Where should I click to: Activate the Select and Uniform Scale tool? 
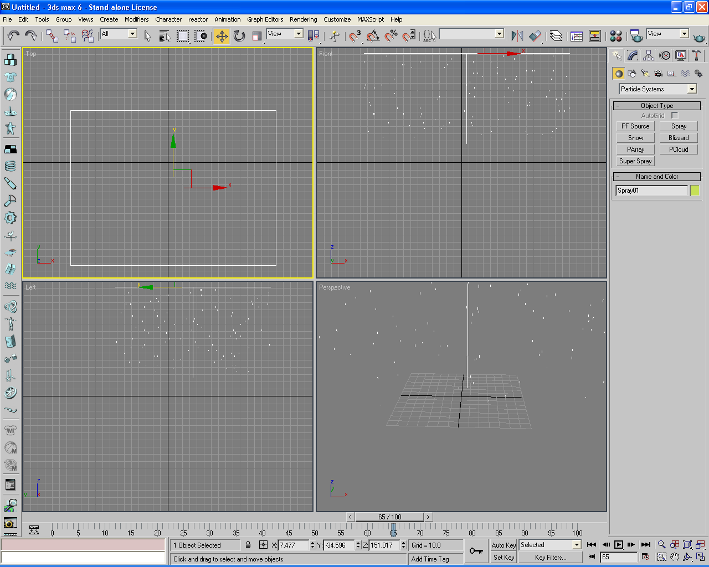[256, 36]
